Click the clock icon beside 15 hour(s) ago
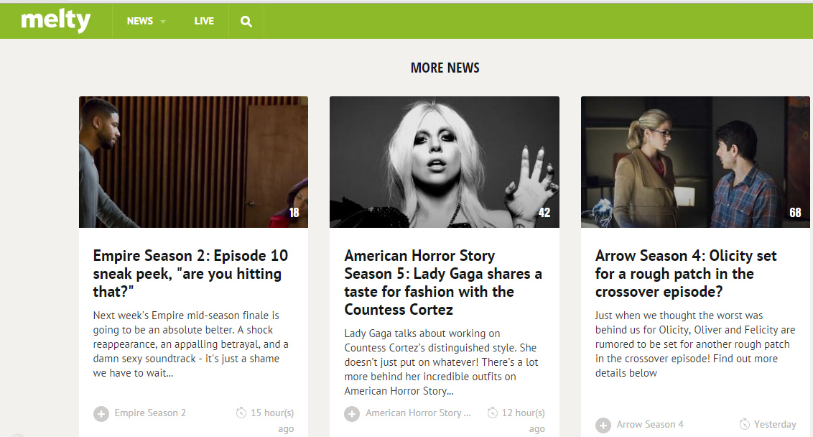 point(241,413)
